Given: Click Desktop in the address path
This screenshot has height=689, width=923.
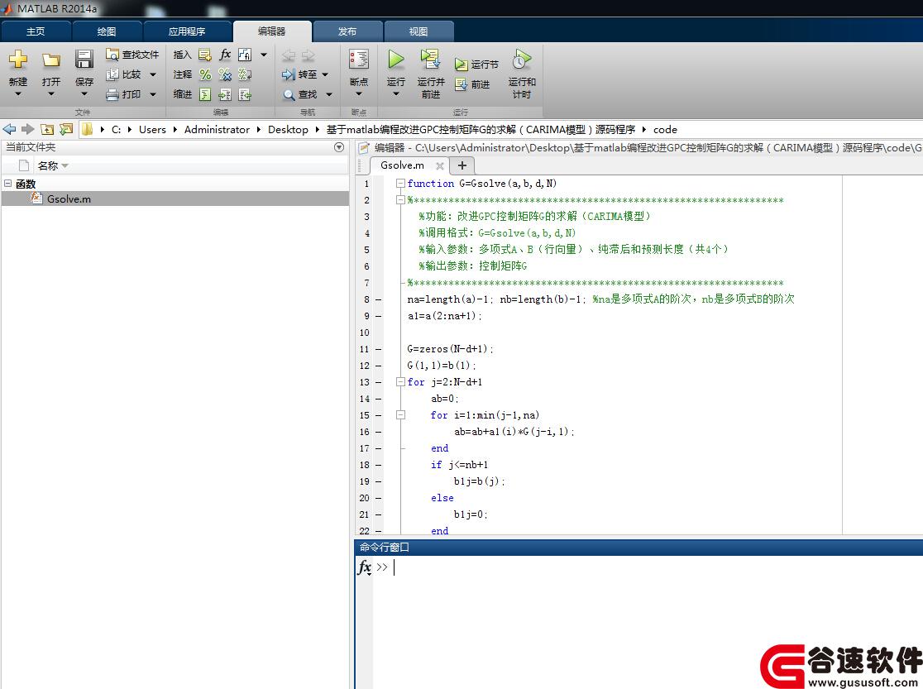Looking at the screenshot, I should click(288, 130).
